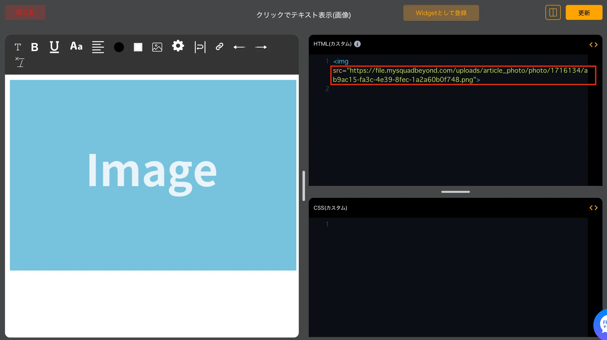
Task: Open text alignment options
Action: (98, 47)
